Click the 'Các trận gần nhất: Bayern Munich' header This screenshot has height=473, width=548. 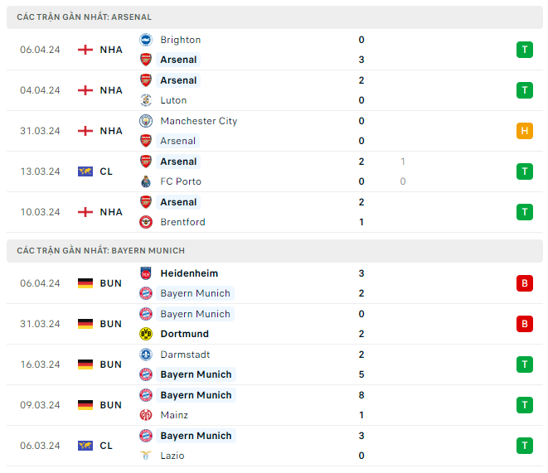coord(100,250)
